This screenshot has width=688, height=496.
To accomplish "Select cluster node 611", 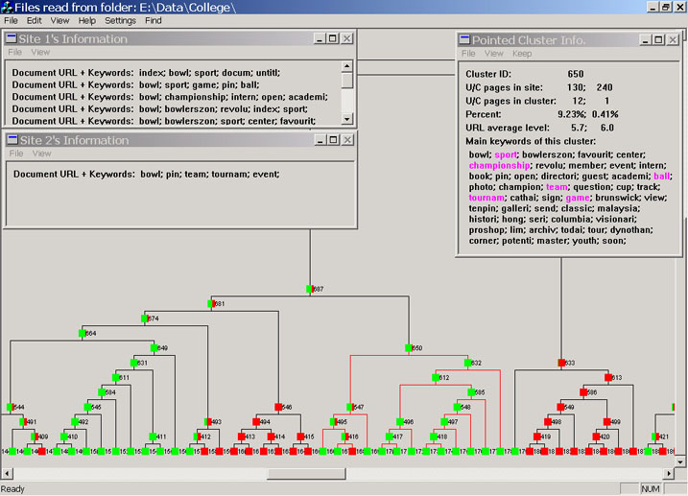I will pos(116,378).
